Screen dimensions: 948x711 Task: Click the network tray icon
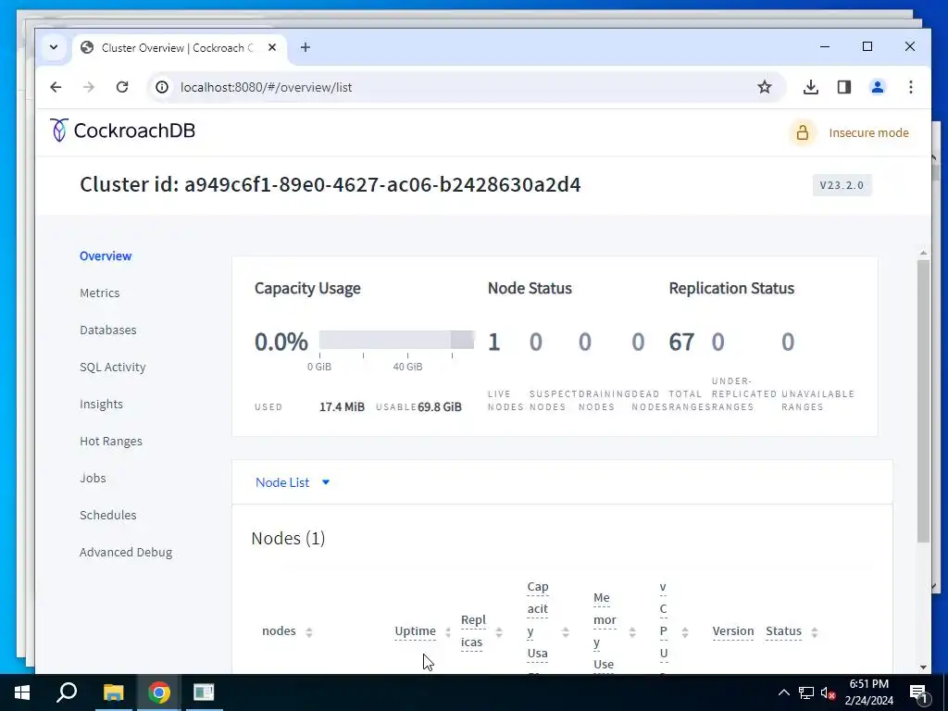(806, 692)
